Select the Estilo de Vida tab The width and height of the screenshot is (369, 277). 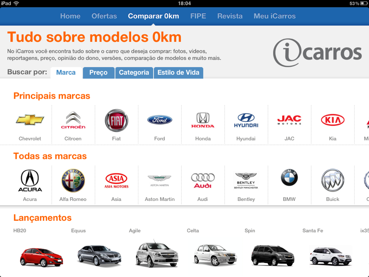(x=178, y=72)
